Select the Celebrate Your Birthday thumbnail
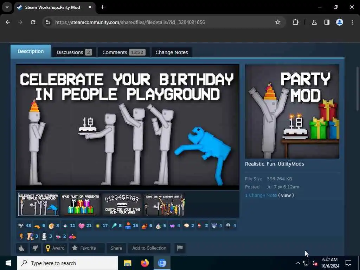The height and width of the screenshot is (270, 360). coord(39,204)
